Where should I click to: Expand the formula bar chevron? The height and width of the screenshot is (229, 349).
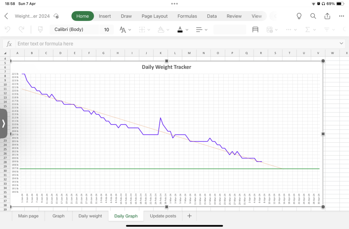(341, 44)
